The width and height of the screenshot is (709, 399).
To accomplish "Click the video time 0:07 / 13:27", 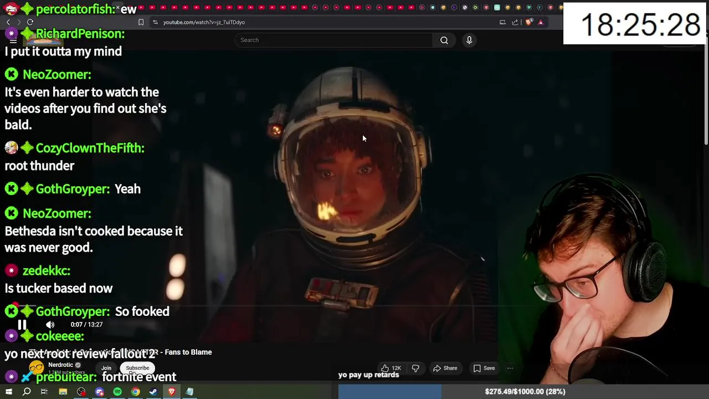I will click(86, 325).
